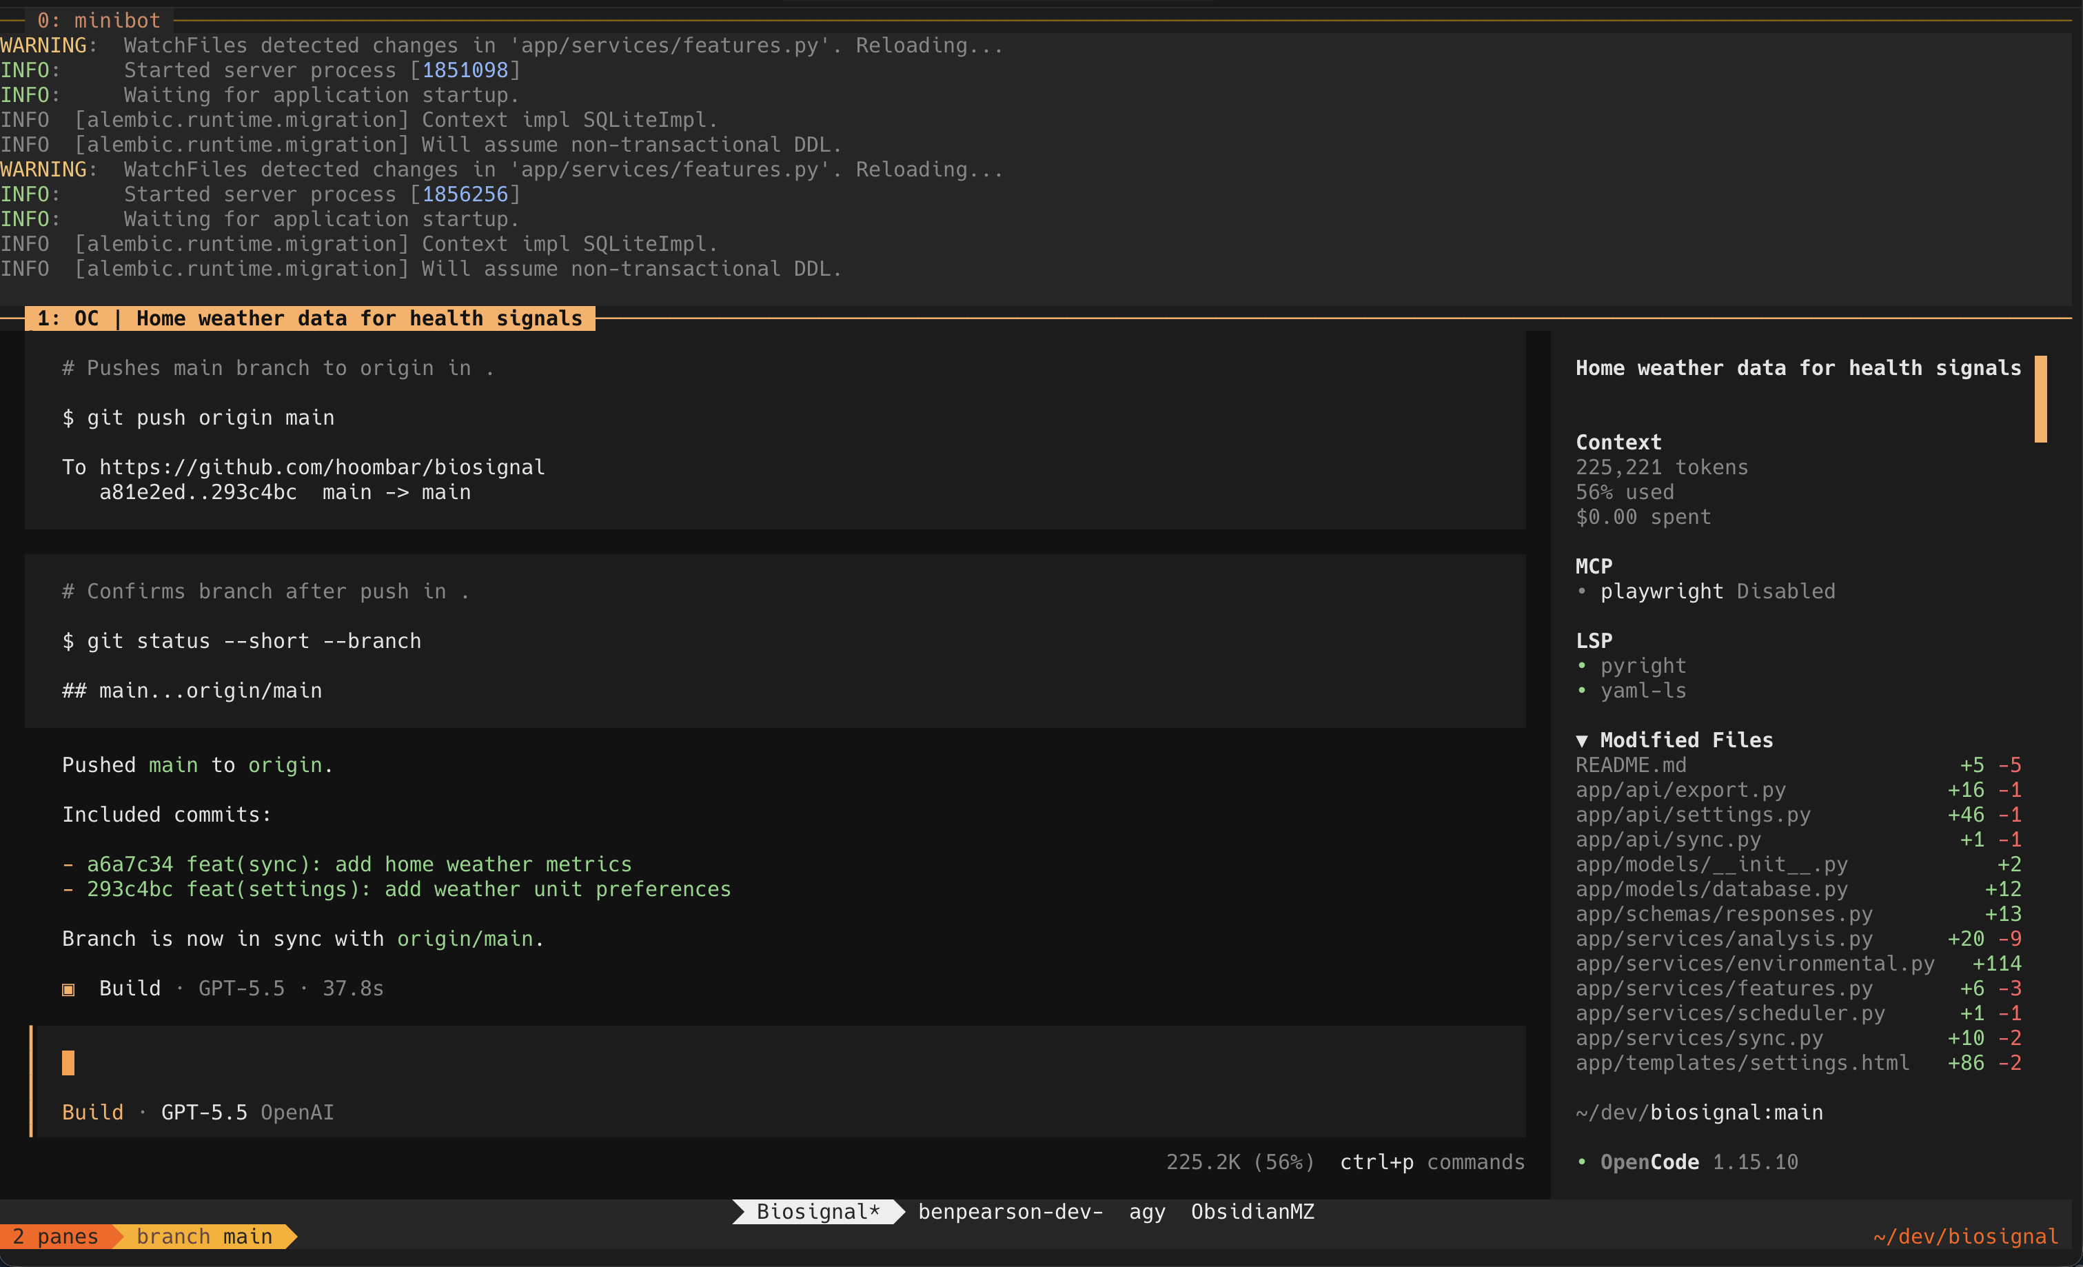Screen dimensions: 2083x1267
Task: Click '## main...origin/main' output line
Action: click(x=192, y=691)
